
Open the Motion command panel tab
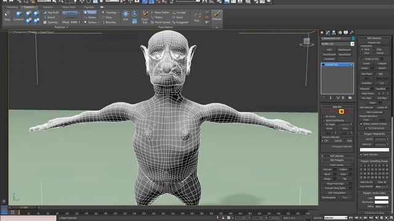[x=340, y=33]
